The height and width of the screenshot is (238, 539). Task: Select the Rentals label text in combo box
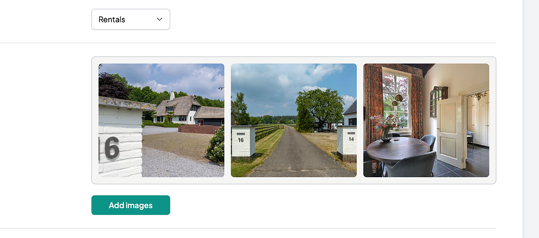point(112,19)
